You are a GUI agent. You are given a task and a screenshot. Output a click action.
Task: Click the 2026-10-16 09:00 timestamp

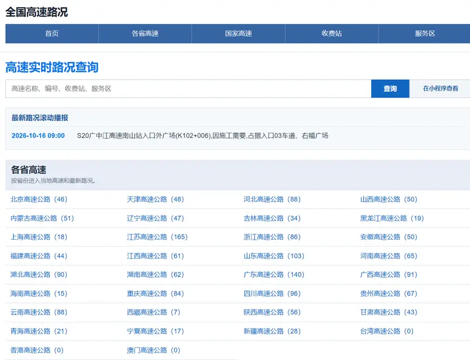(x=38, y=136)
